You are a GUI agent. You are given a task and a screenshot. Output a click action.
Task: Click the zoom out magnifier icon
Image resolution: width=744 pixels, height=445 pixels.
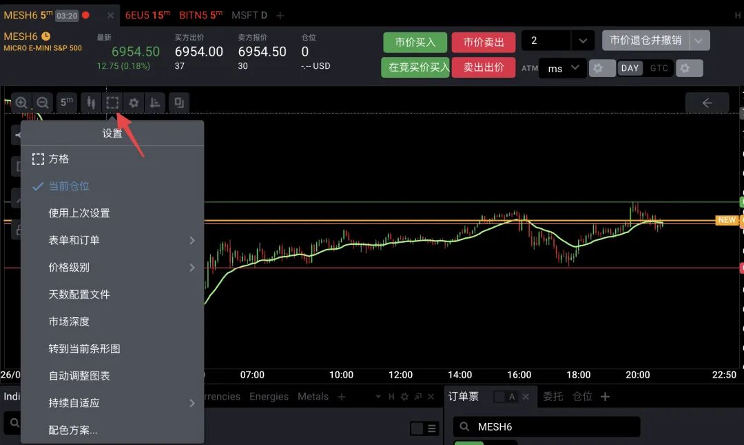(43, 103)
